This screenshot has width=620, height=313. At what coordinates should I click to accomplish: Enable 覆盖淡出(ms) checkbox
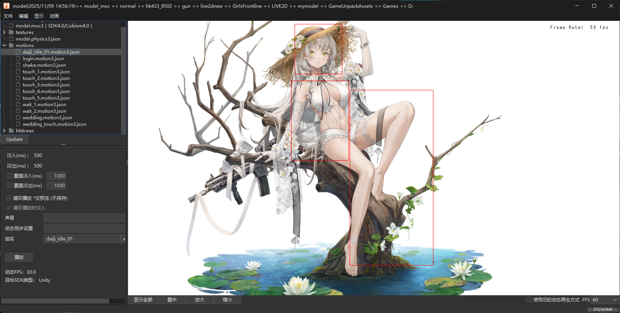click(10, 185)
